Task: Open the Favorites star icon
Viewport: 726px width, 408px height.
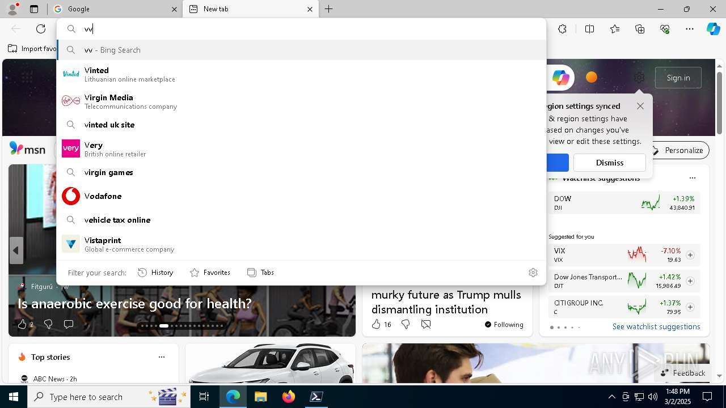Action: pyautogui.click(x=615, y=29)
